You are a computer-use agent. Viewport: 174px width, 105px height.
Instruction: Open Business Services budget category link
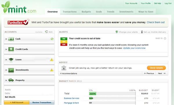pos(72,98)
